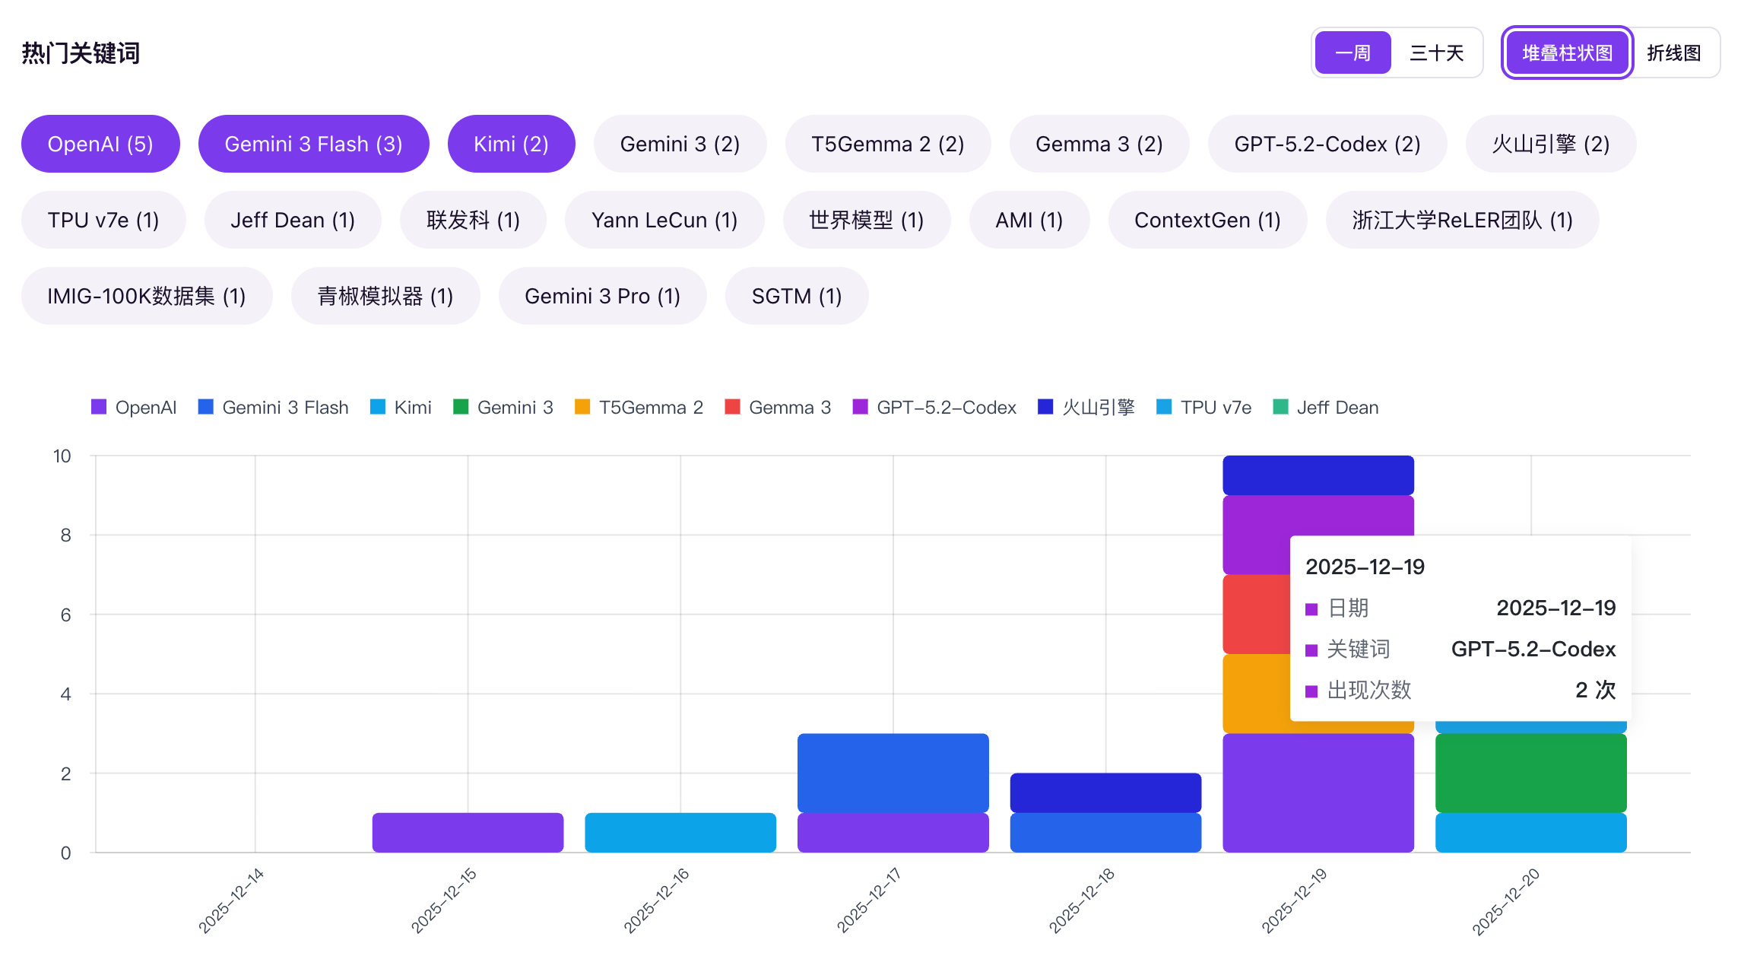Viewport: 1741px width, 975px height.
Task: Click the Gemini 3 Flash bar on 2025-12-17
Action: point(893,773)
